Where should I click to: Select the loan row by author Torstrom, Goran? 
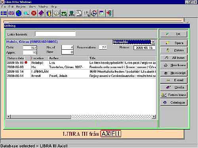click(x=81, y=67)
